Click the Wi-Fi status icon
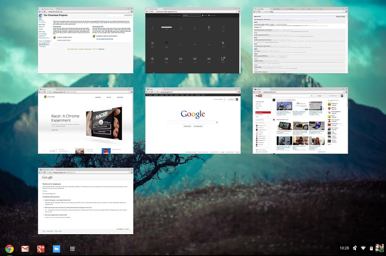 coord(363,248)
